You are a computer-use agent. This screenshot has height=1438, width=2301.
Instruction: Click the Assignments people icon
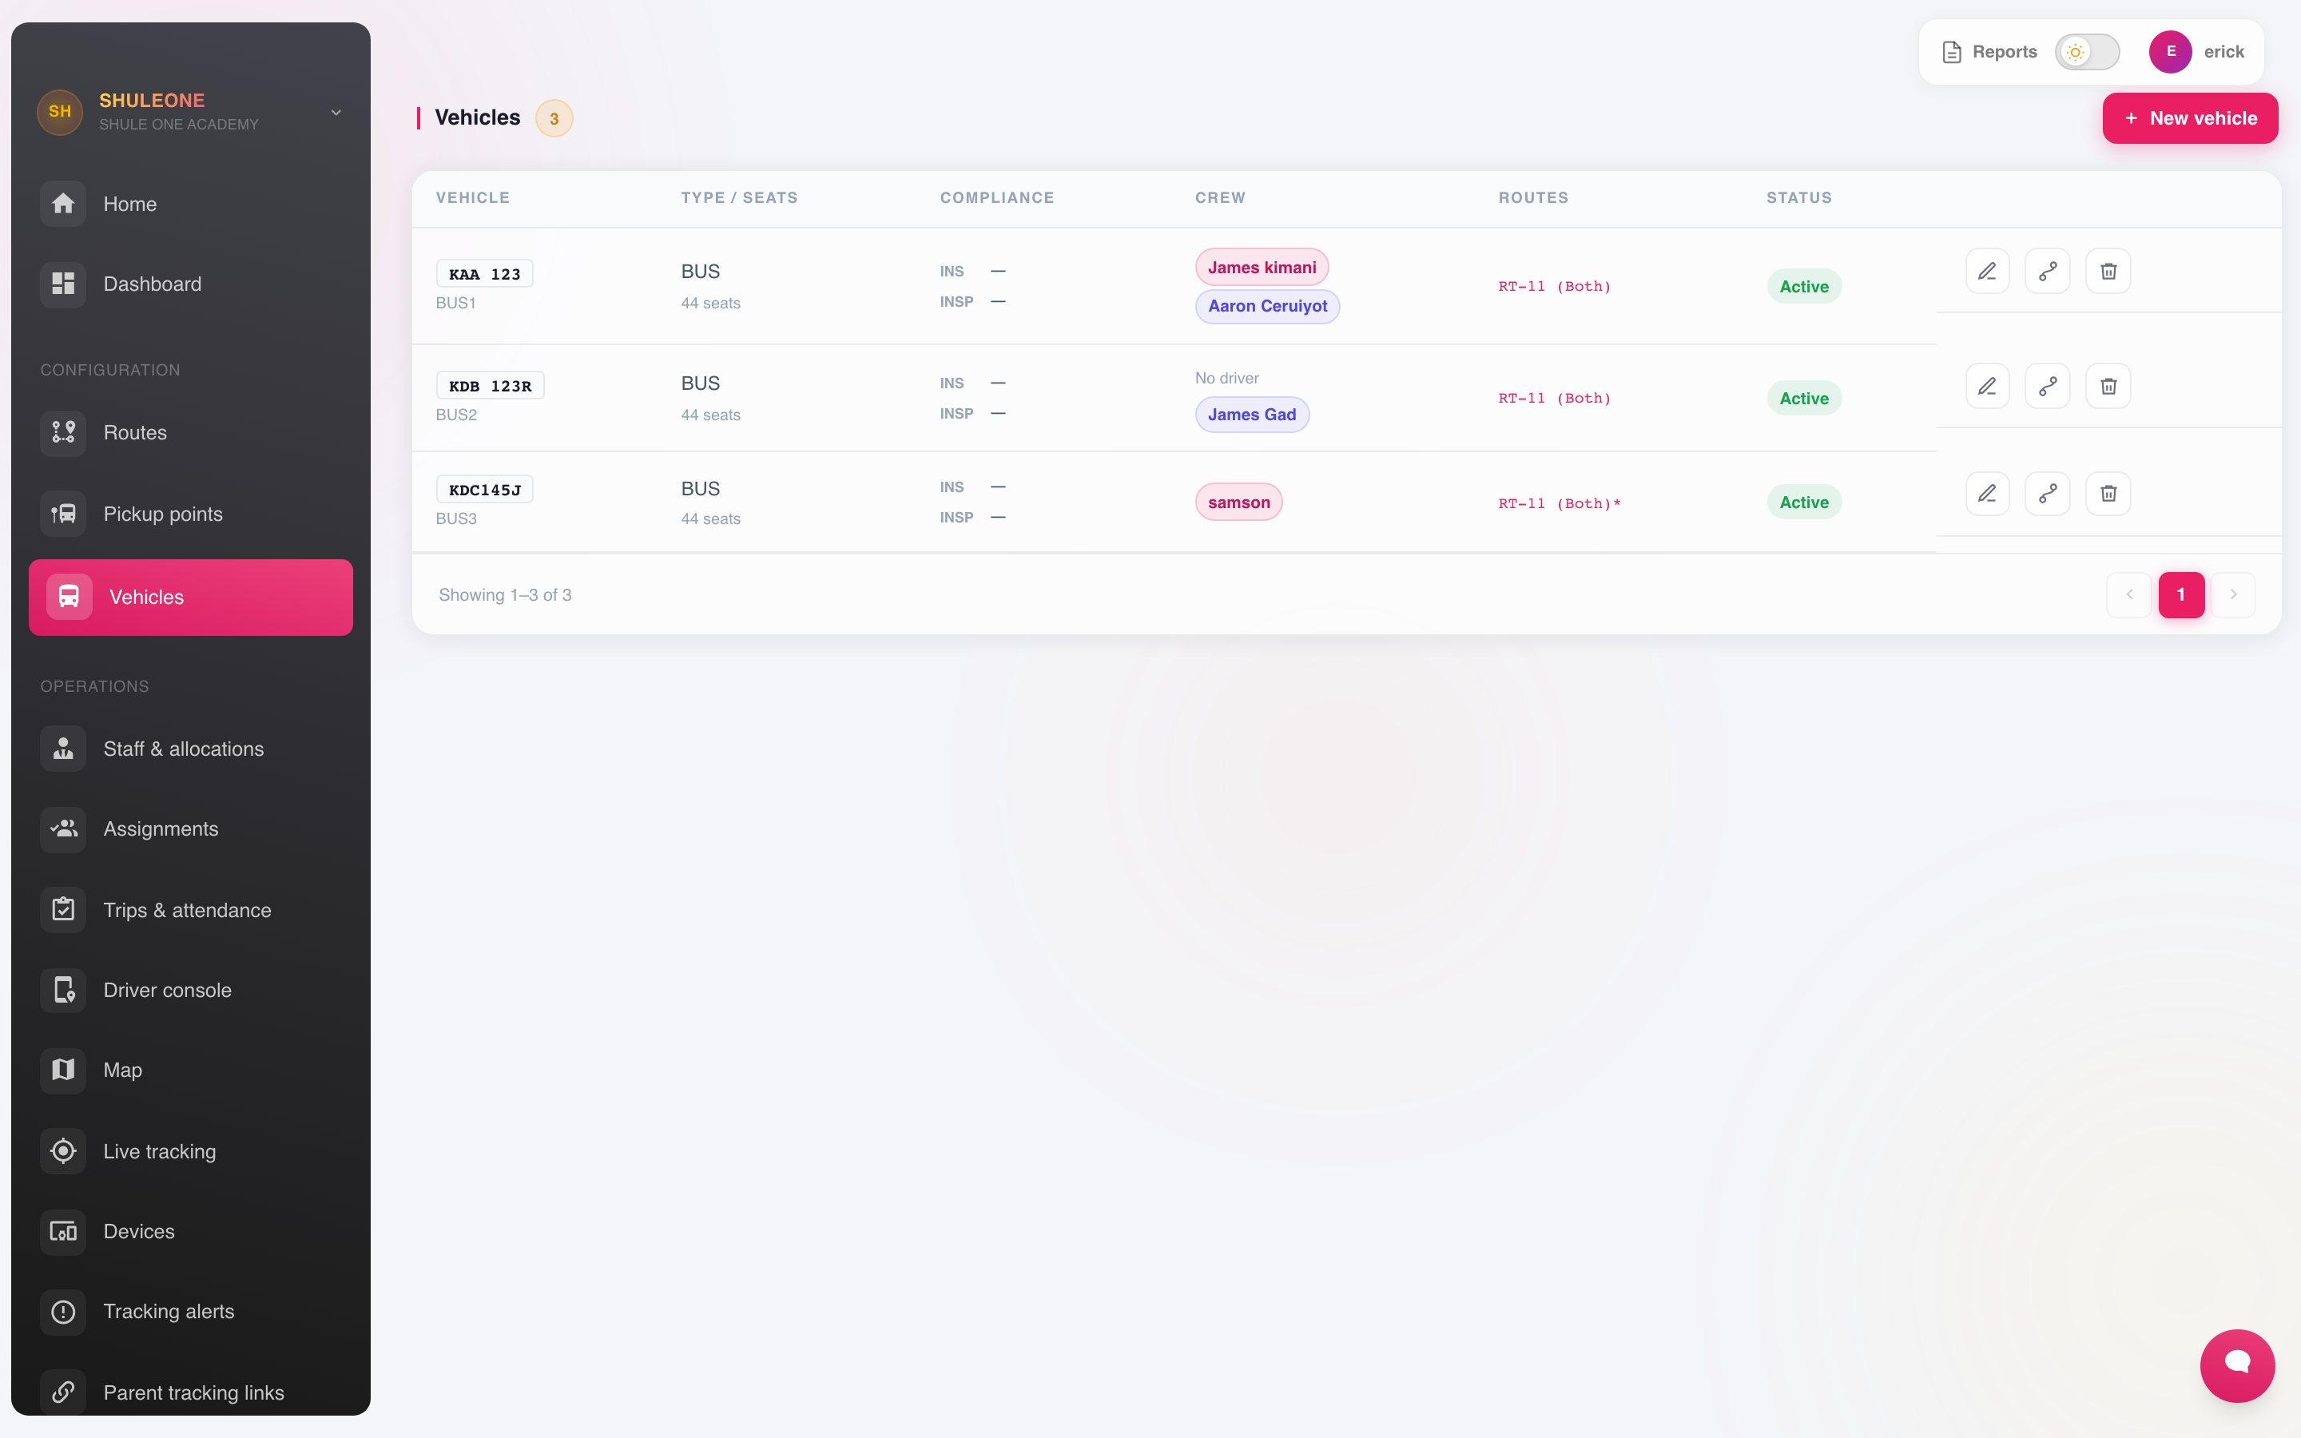63,828
